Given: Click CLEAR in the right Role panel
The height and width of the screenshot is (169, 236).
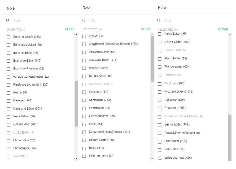Looking at the screenshot, I should (223, 29).
